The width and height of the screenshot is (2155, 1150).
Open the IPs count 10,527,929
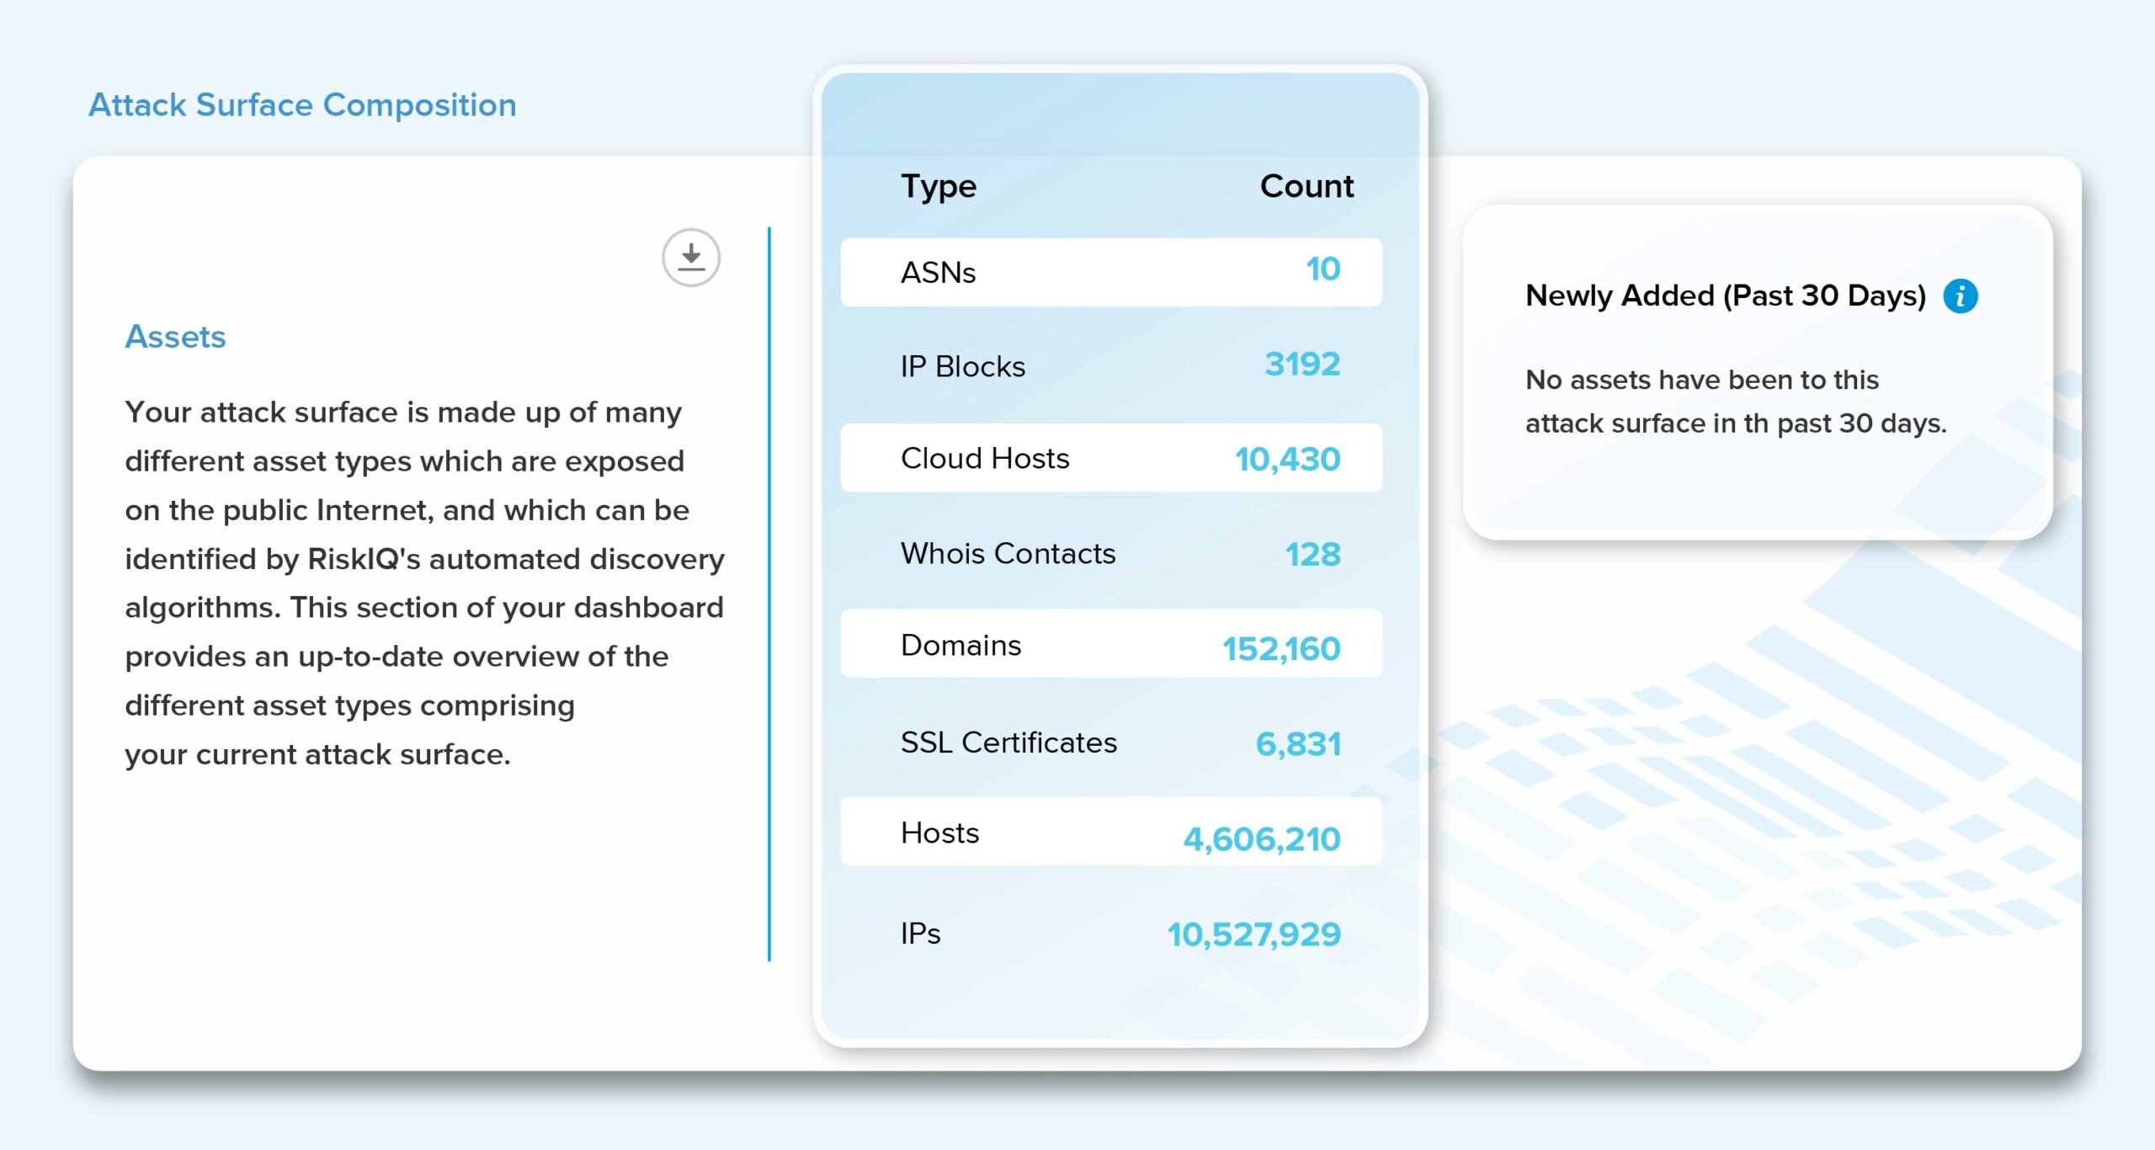[1253, 934]
